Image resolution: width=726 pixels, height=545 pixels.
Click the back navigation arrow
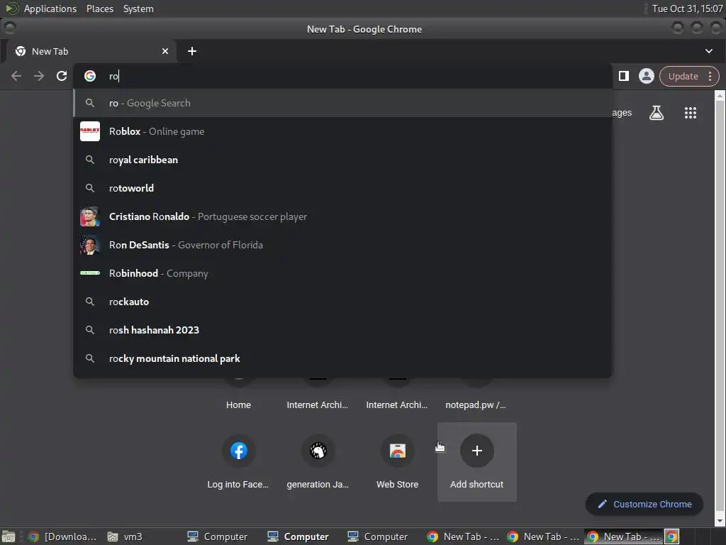16,76
